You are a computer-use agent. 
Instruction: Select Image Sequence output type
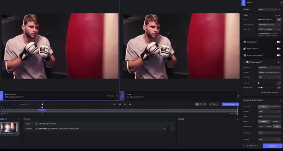coord(275,106)
